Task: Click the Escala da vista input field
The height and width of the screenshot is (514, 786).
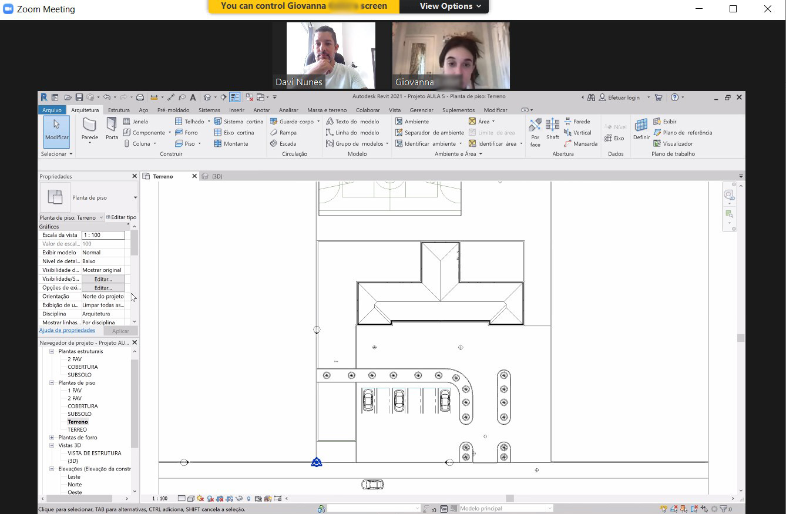Action: [x=103, y=235]
